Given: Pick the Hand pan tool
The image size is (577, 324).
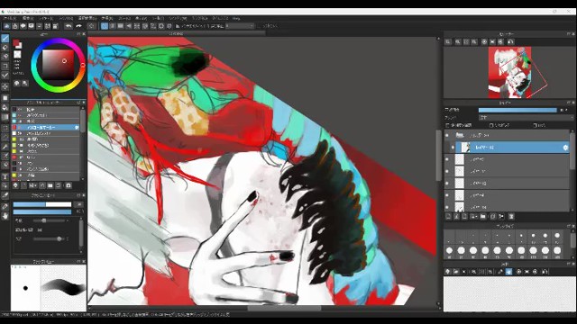Looking at the screenshot, I should click(5, 216).
